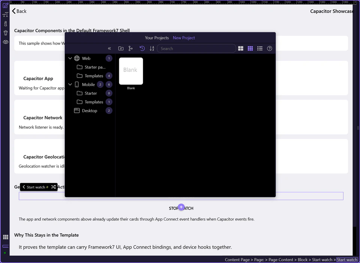Toggle the ruler icon in sidebar
This screenshot has width=360, height=263.
tap(6, 247)
